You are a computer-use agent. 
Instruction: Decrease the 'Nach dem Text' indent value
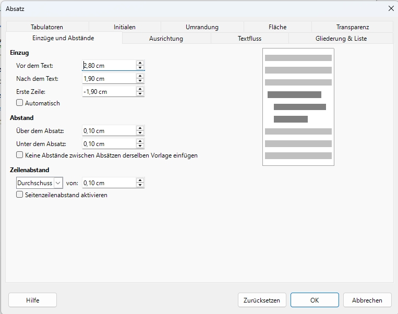point(140,81)
